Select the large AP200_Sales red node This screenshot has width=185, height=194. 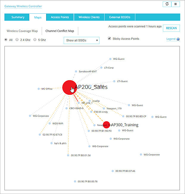pos(69,87)
